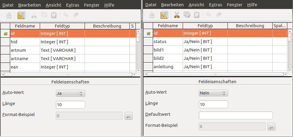Viewport: 293px width, 137px height.
Task: Open the Extras menu in the left window
Action: click(73, 5)
